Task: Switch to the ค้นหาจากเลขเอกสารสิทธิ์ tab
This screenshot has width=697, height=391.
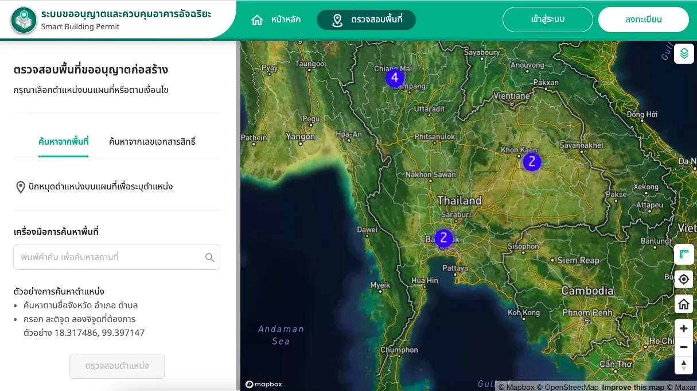Action: point(153,141)
